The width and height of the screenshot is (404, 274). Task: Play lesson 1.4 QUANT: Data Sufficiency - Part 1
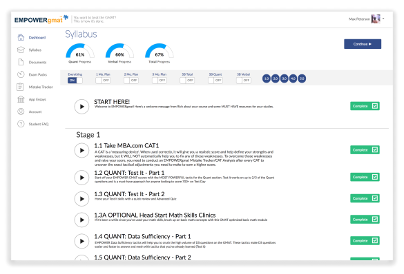click(x=81, y=241)
